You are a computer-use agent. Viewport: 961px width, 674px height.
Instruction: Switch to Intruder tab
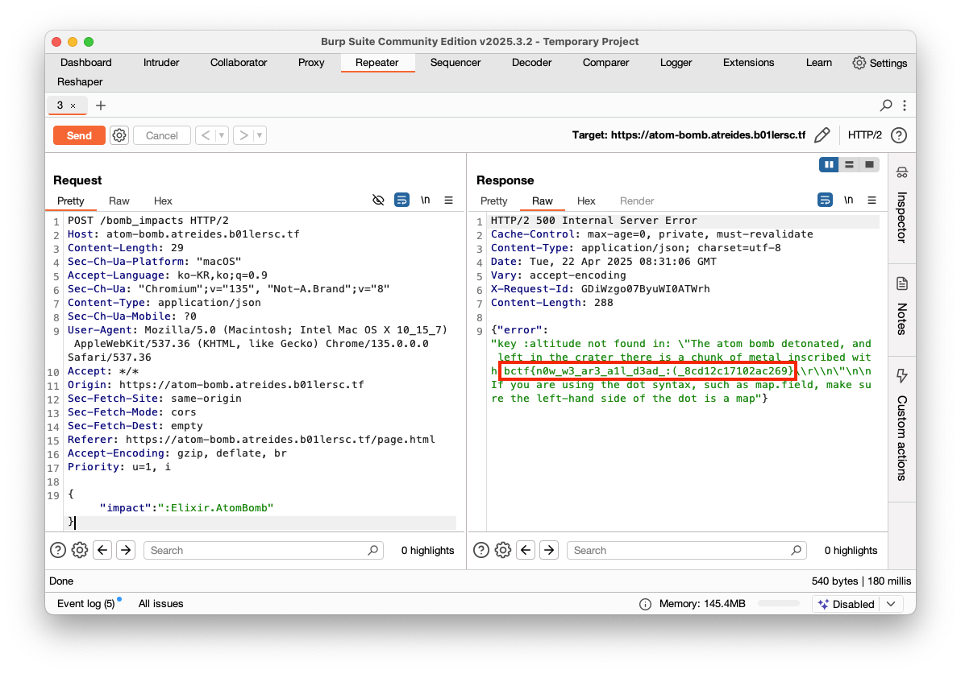click(161, 63)
